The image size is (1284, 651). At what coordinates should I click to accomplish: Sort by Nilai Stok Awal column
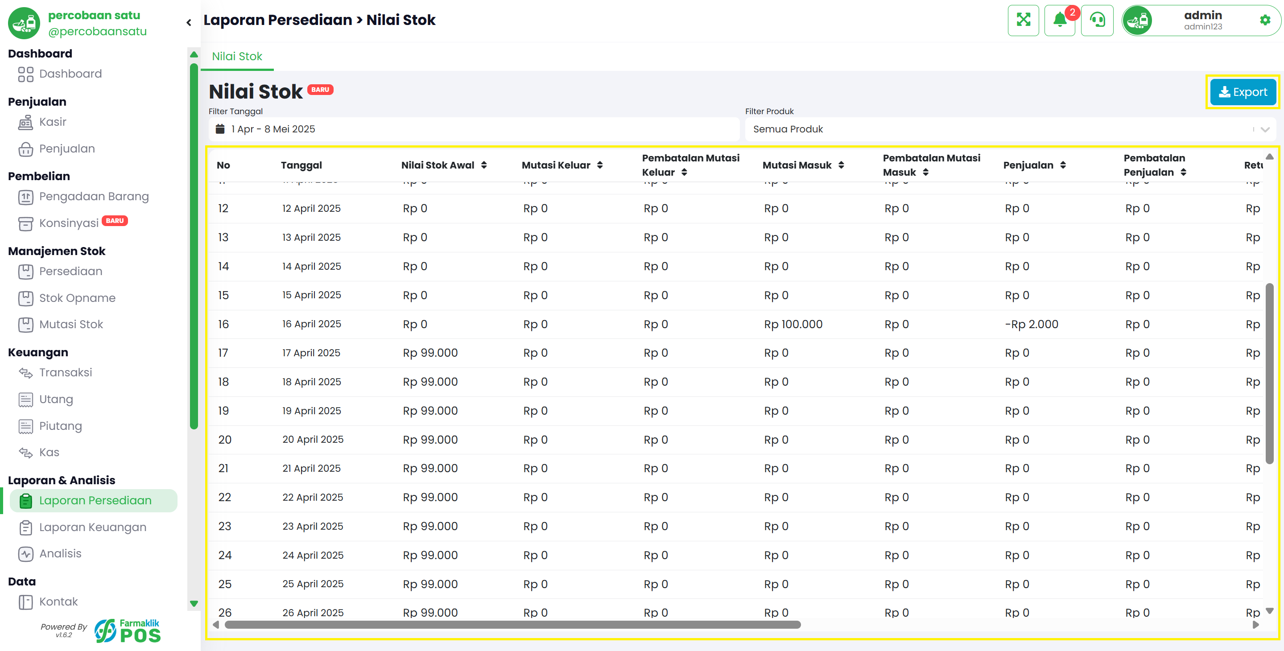coord(484,165)
